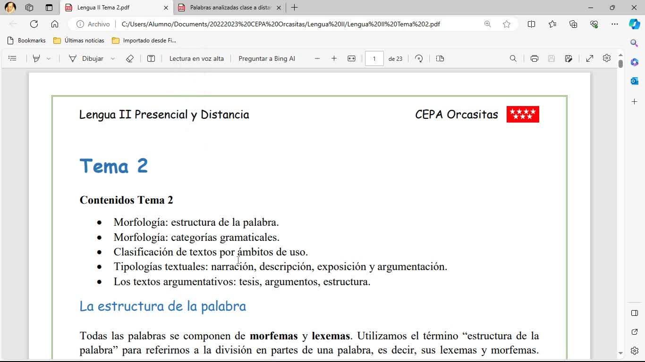
Task: Open the favorites hub
Action: [x=552, y=24]
